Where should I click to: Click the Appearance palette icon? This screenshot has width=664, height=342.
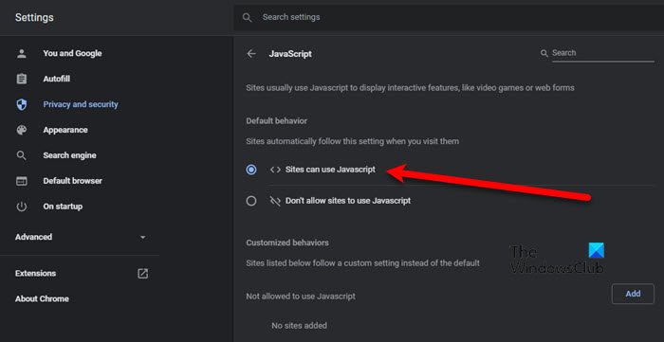21,130
